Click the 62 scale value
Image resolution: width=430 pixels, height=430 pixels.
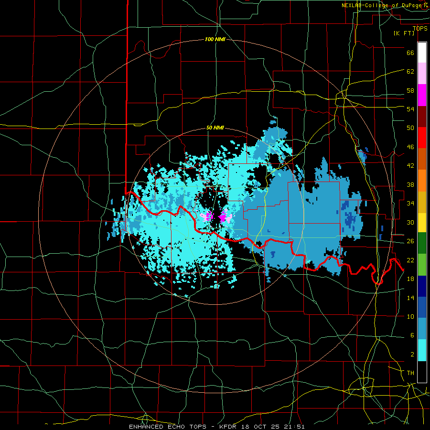410,72
